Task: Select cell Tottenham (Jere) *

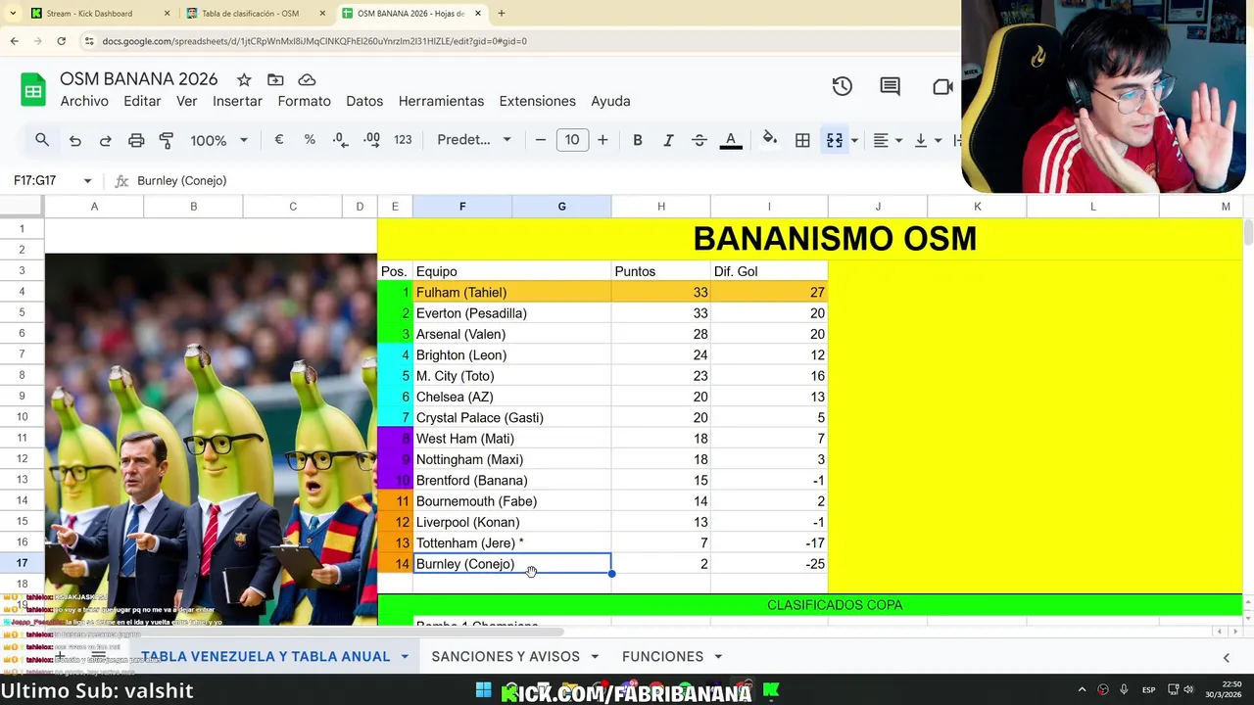Action: point(511,542)
